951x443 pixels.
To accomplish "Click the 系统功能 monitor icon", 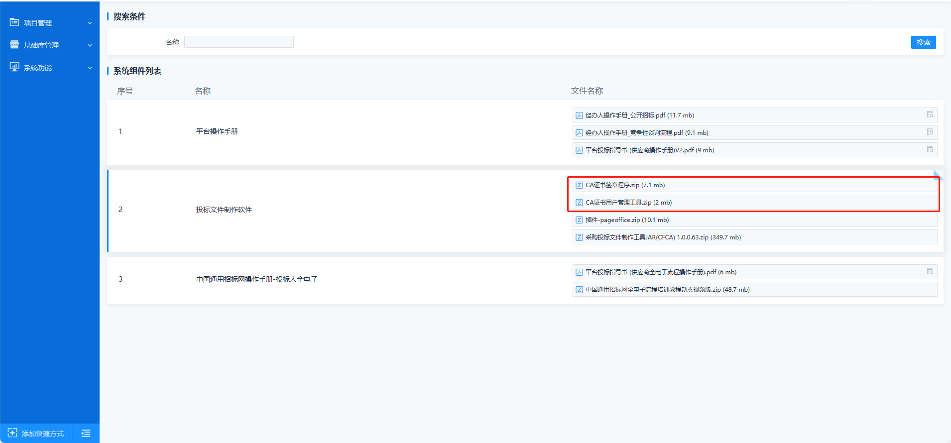I will (x=14, y=67).
